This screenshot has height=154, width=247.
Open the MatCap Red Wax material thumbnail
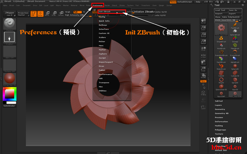tap(10, 79)
